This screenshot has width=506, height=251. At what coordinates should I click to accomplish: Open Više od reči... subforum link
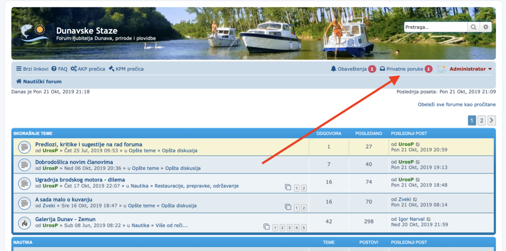click(171, 225)
